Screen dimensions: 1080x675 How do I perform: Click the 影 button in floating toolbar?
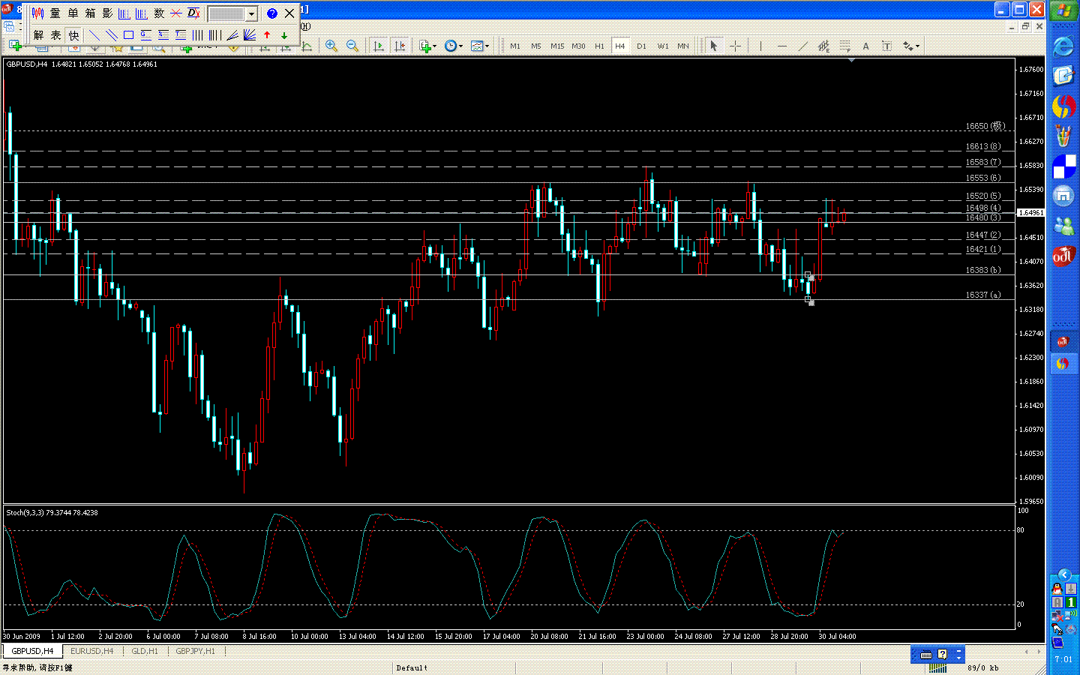107,13
